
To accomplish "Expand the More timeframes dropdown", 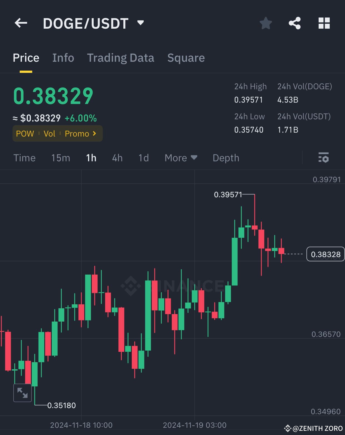I will pyautogui.click(x=181, y=158).
